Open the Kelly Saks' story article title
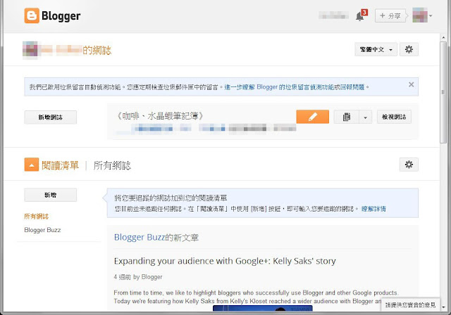The image size is (451, 315). [225, 261]
